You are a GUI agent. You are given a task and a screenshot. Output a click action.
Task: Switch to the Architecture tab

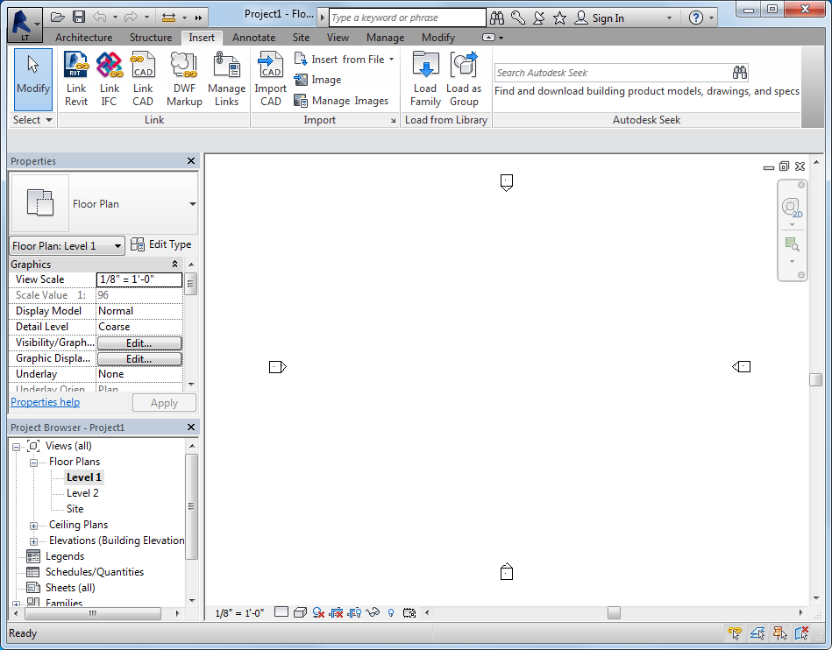point(83,38)
